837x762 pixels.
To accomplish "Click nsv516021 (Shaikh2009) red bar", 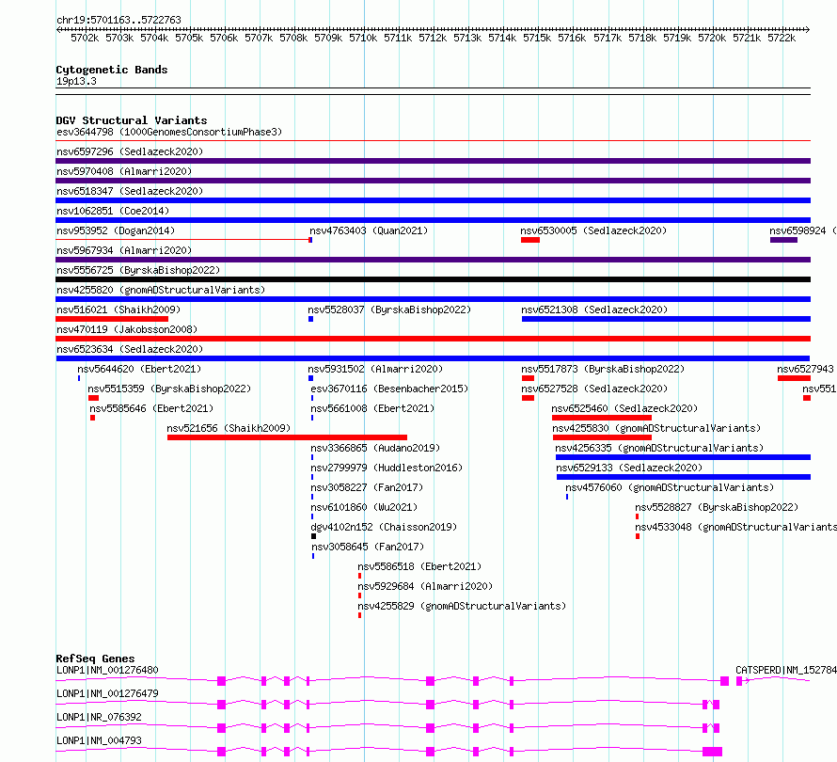I will pyautogui.click(x=112, y=319).
